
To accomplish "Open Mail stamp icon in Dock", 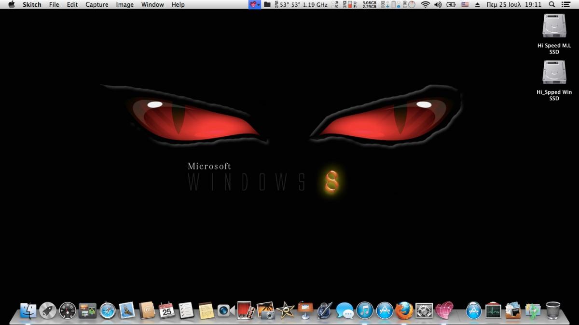I will click(127, 310).
